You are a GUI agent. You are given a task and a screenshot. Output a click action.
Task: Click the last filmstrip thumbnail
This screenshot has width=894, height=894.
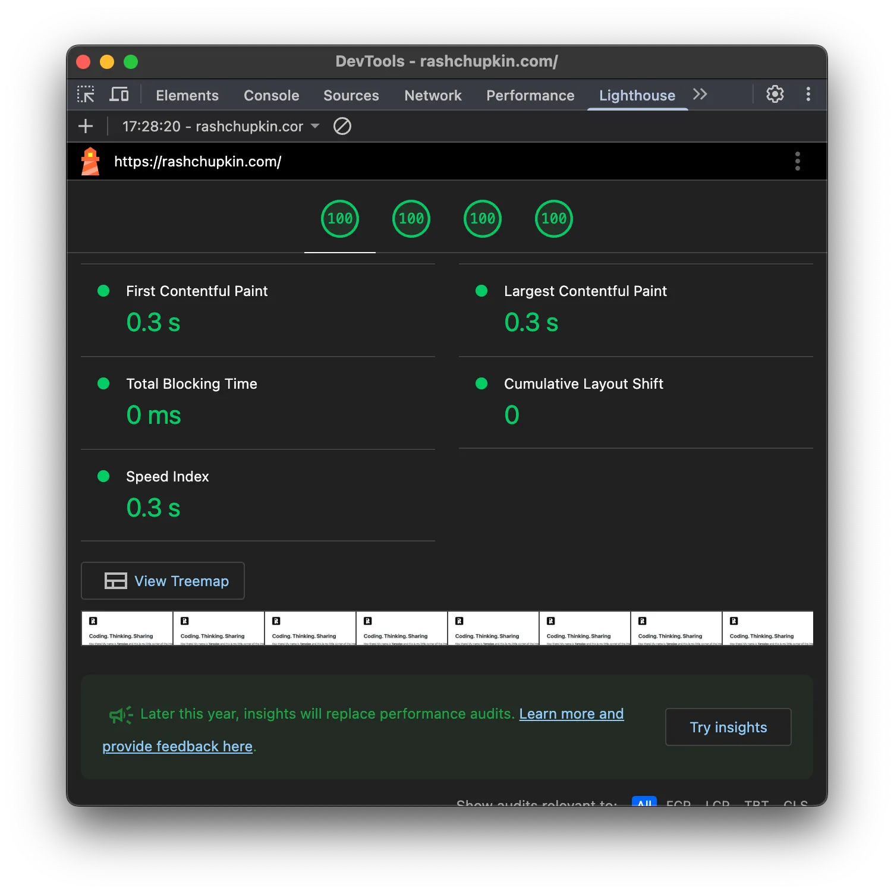click(768, 628)
